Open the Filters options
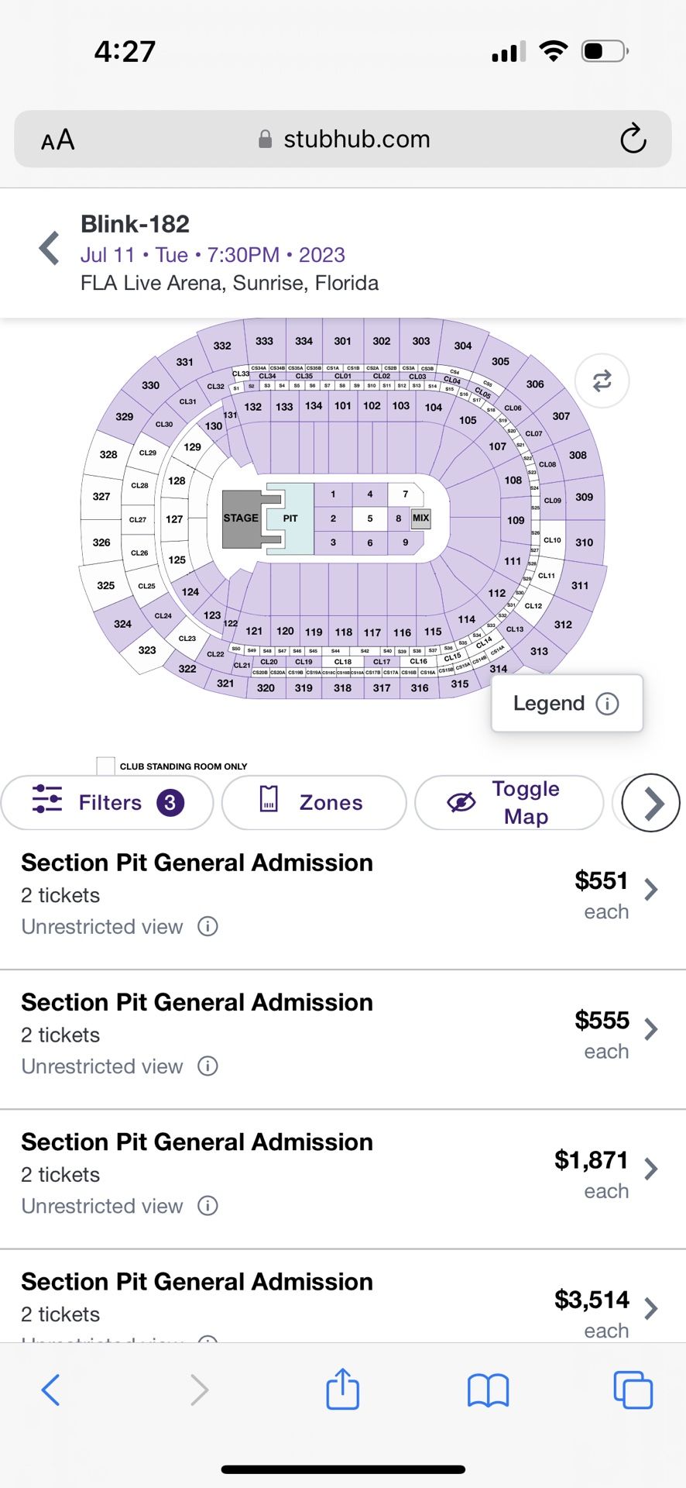Screen dimensions: 686x1488 click(108, 803)
